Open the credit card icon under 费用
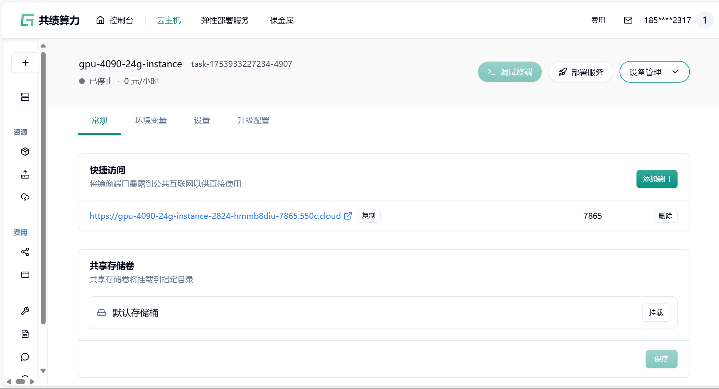This screenshot has width=719, height=389. (x=25, y=275)
